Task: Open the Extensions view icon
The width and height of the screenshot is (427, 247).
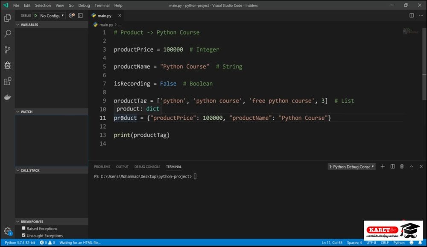Action: 8,81
